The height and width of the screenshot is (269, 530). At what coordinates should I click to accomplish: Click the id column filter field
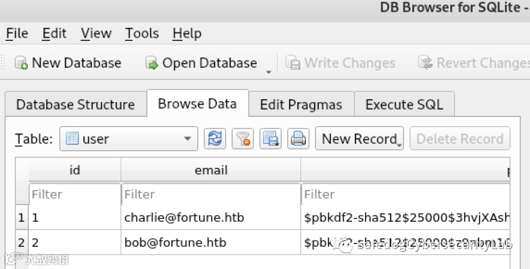(75, 194)
